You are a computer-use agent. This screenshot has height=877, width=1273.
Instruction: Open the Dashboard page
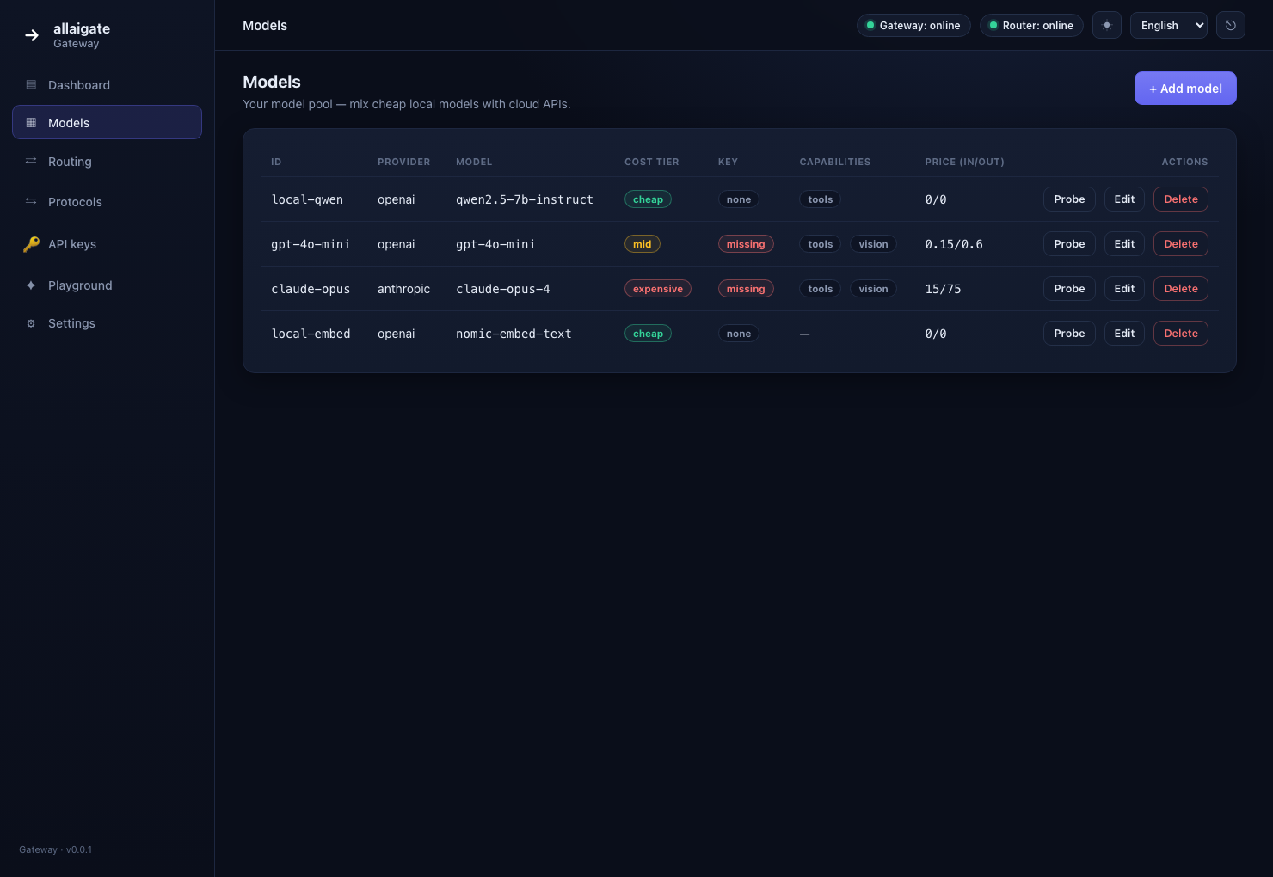107,85
